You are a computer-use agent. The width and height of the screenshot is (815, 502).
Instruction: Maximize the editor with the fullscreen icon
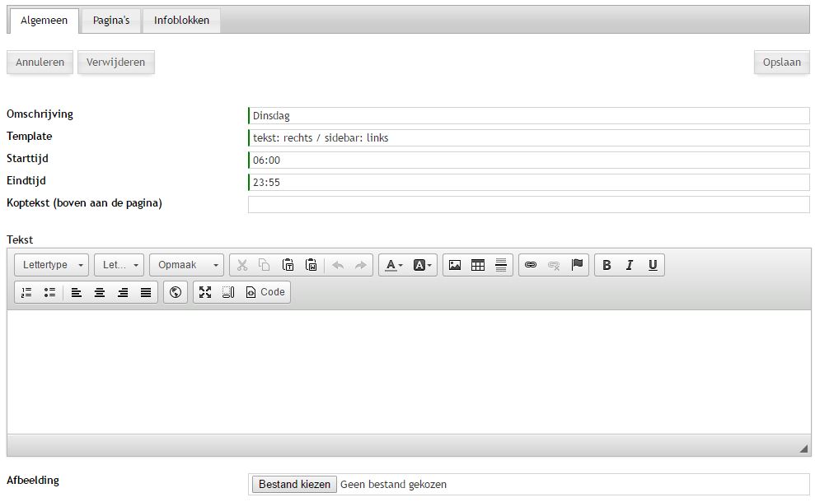[205, 292]
